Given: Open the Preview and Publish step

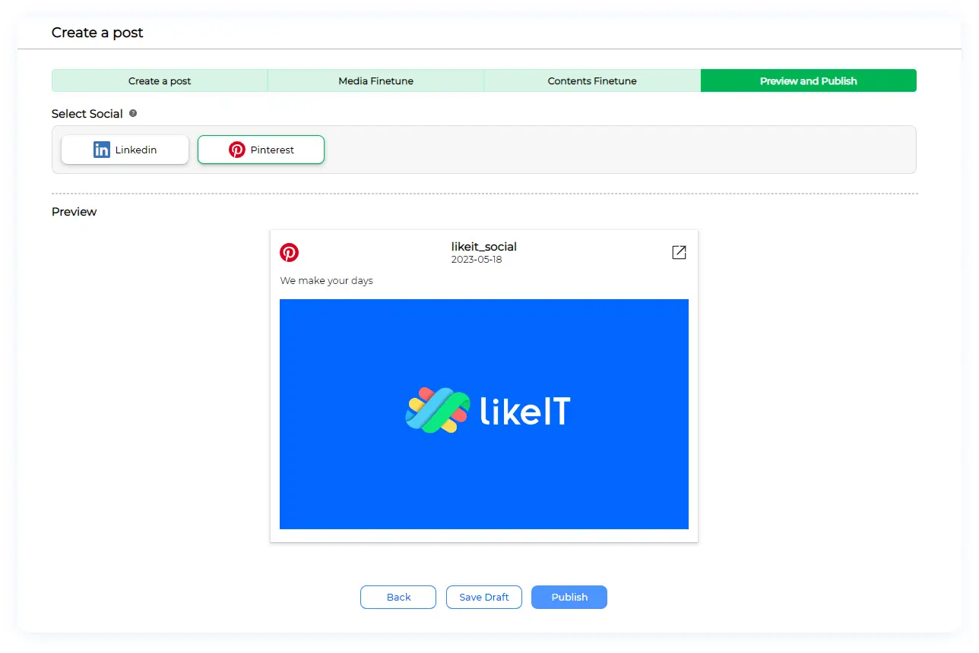Looking at the screenshot, I should click(808, 80).
